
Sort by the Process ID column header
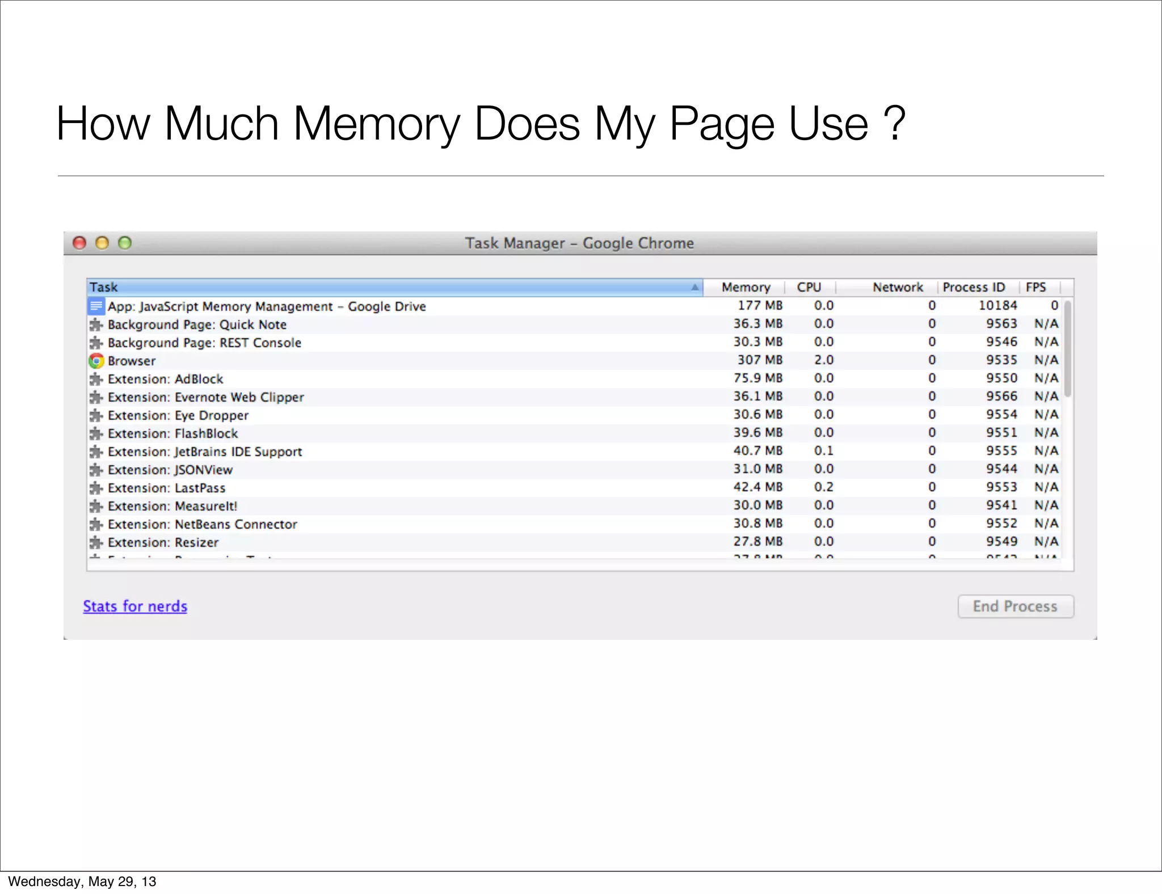pyautogui.click(x=978, y=288)
